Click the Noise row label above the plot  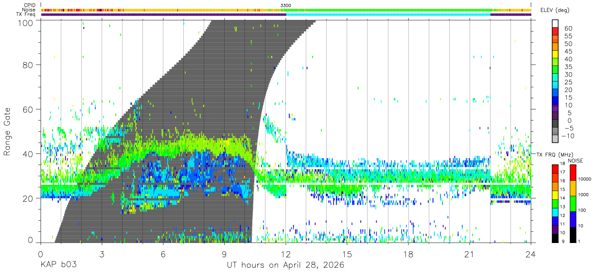tap(29, 10)
